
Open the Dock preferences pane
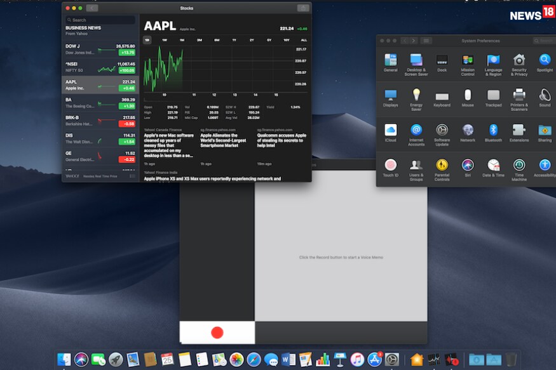click(442, 63)
